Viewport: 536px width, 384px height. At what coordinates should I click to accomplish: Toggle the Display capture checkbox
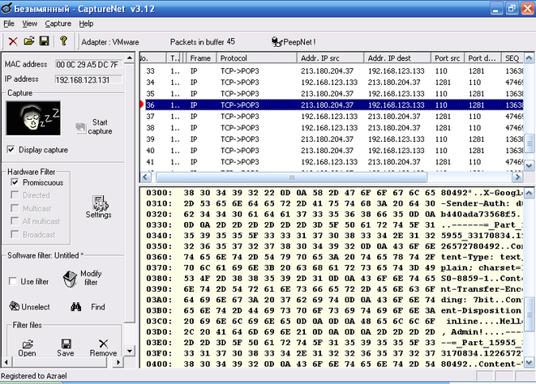pyautogui.click(x=11, y=150)
